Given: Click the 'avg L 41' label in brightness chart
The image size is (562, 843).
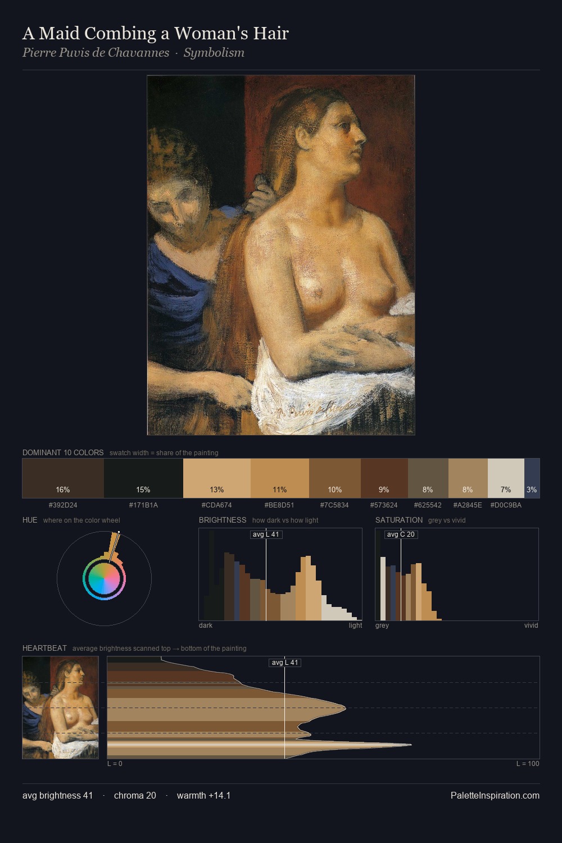Looking at the screenshot, I should (x=266, y=534).
